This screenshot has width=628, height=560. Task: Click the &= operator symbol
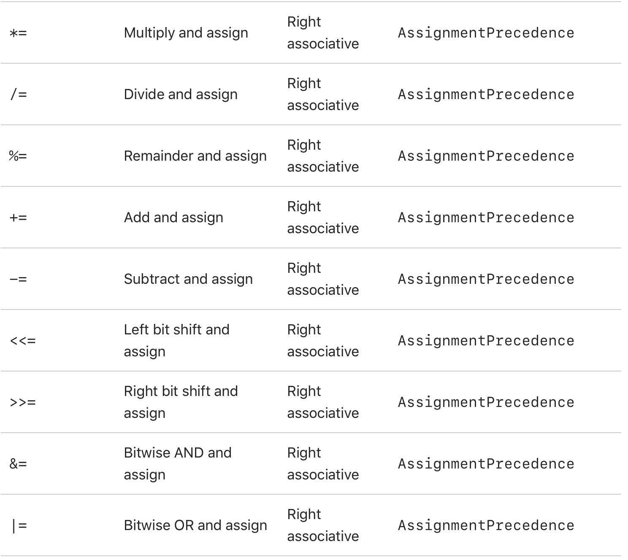[18, 464]
